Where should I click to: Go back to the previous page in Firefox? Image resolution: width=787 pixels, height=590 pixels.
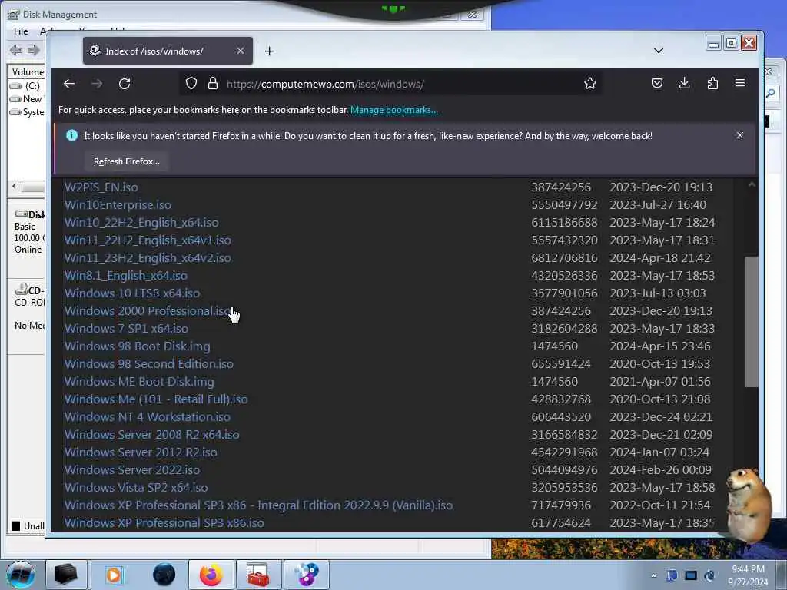69,84
